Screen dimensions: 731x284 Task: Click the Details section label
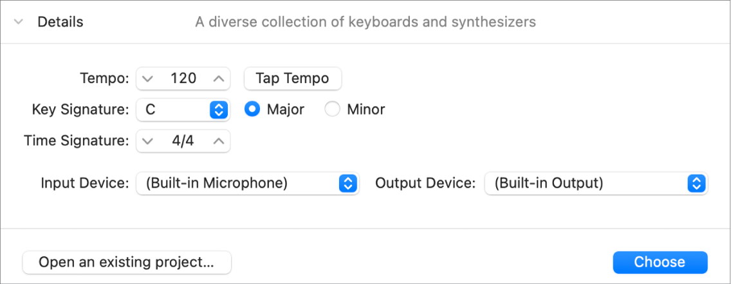point(60,22)
